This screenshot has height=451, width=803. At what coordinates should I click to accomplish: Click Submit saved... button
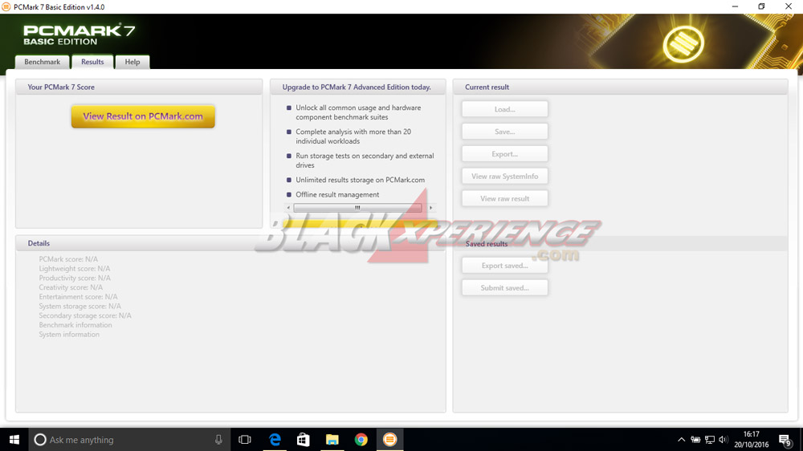[x=504, y=288]
